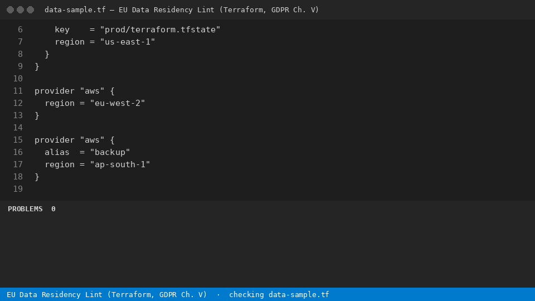Screen dimensions: 535x301
Task: Click region attribute on line 17
Action: (60, 165)
